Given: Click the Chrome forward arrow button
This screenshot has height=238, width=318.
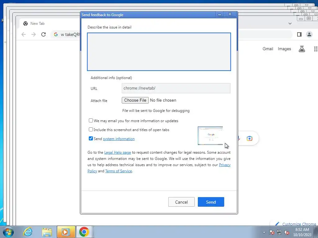Looking at the screenshot, I should point(34,34).
